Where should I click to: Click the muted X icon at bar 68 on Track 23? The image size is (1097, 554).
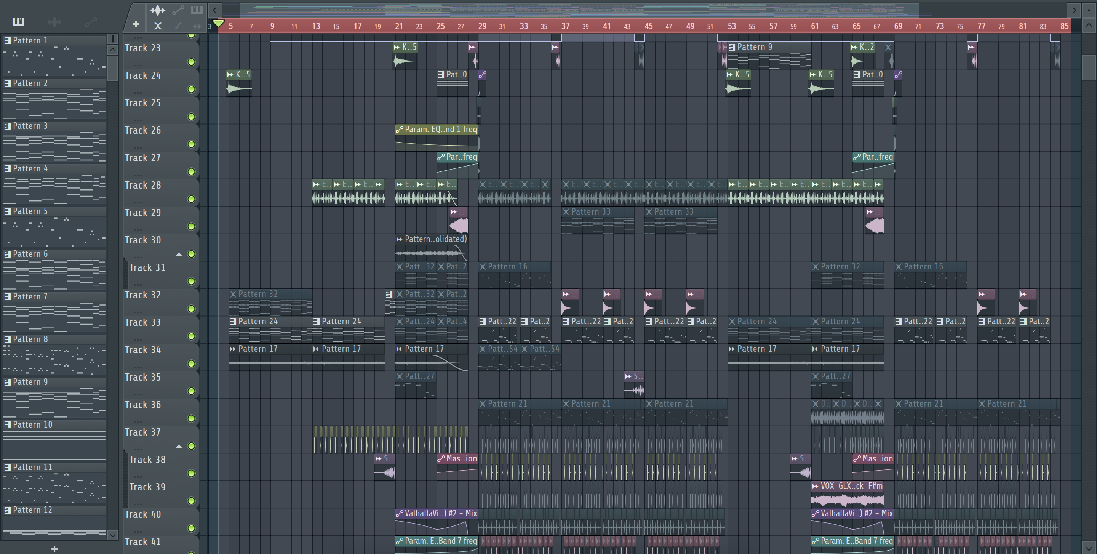click(888, 47)
